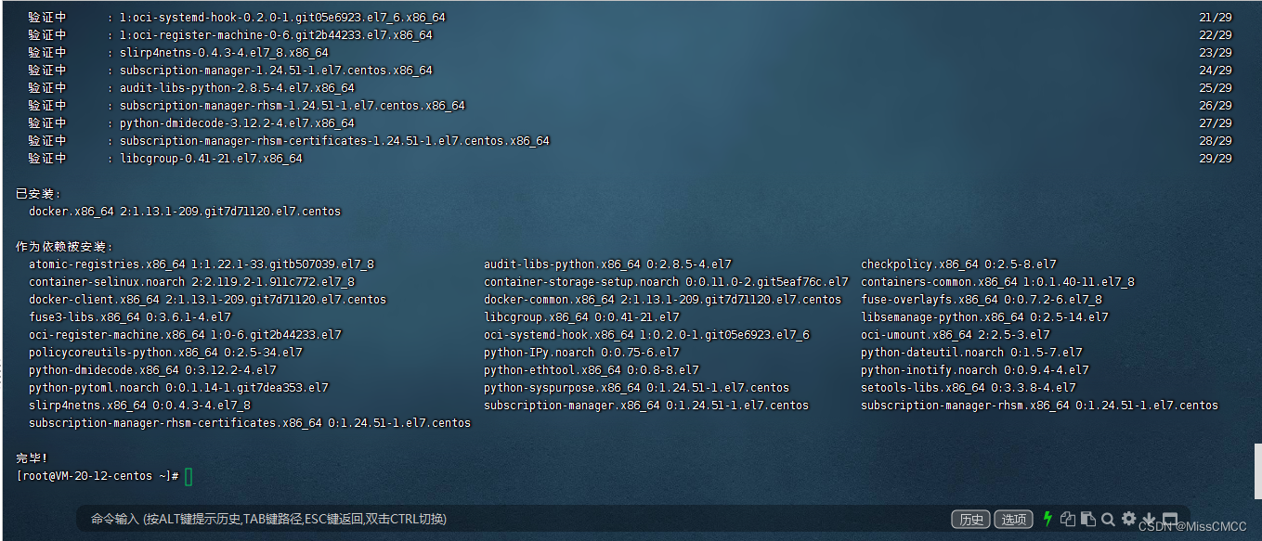Click slirp4netns.x86_64 0:0.4.3-4.el7_8 entry
Viewport: 1262px width, 541px height.
(139, 406)
